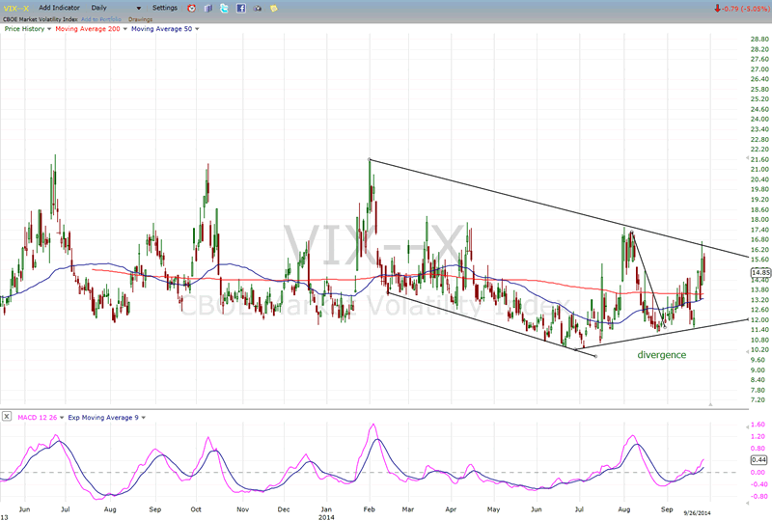Image resolution: width=772 pixels, height=521 pixels.
Task: Click the 14.85 current price label
Action: click(x=759, y=273)
